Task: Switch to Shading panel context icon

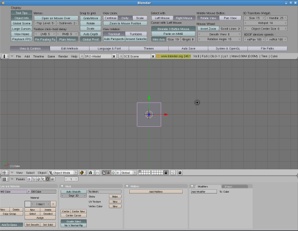Action: point(38,179)
